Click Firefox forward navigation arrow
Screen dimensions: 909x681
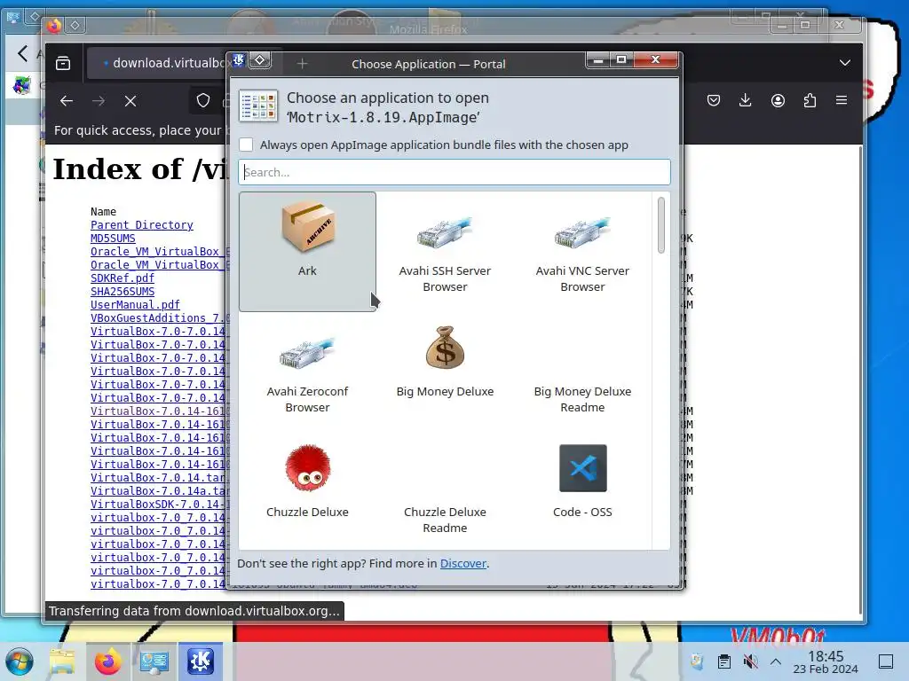[99, 101]
